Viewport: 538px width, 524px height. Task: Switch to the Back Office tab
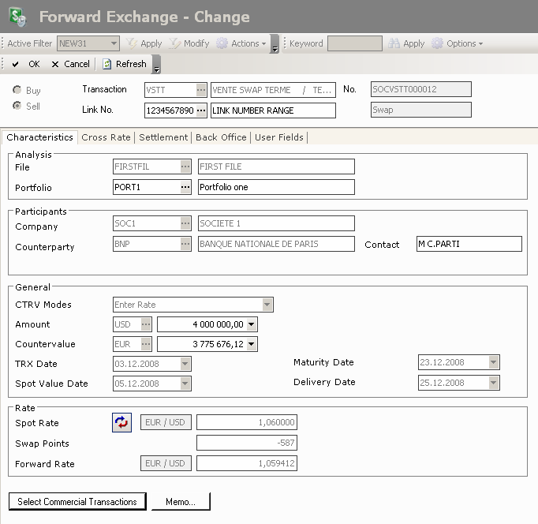coord(221,137)
